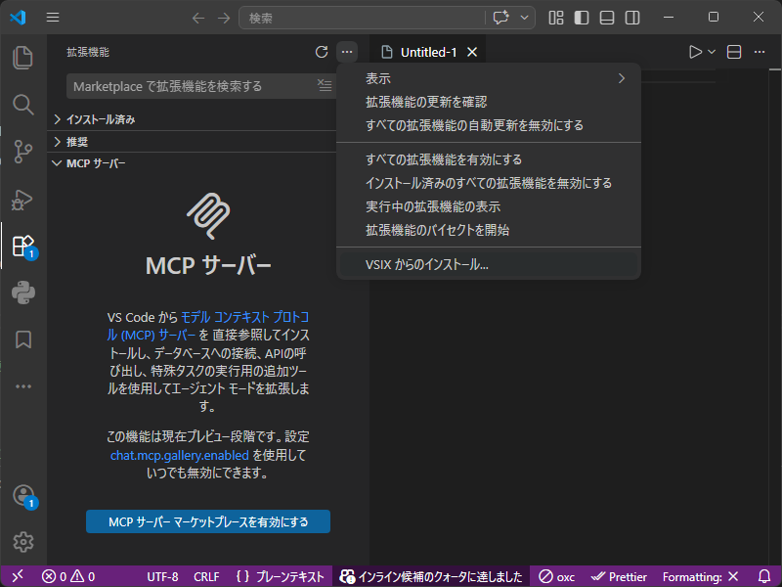Open the Manage gear icon
This screenshot has width=782, height=587.
coord(22,542)
